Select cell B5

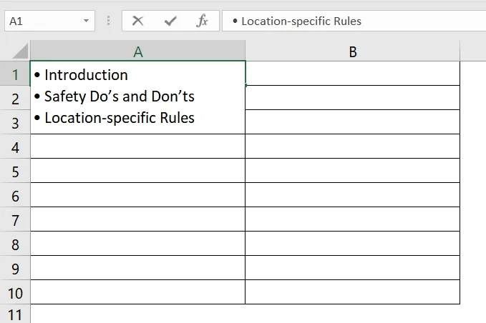[353, 171]
